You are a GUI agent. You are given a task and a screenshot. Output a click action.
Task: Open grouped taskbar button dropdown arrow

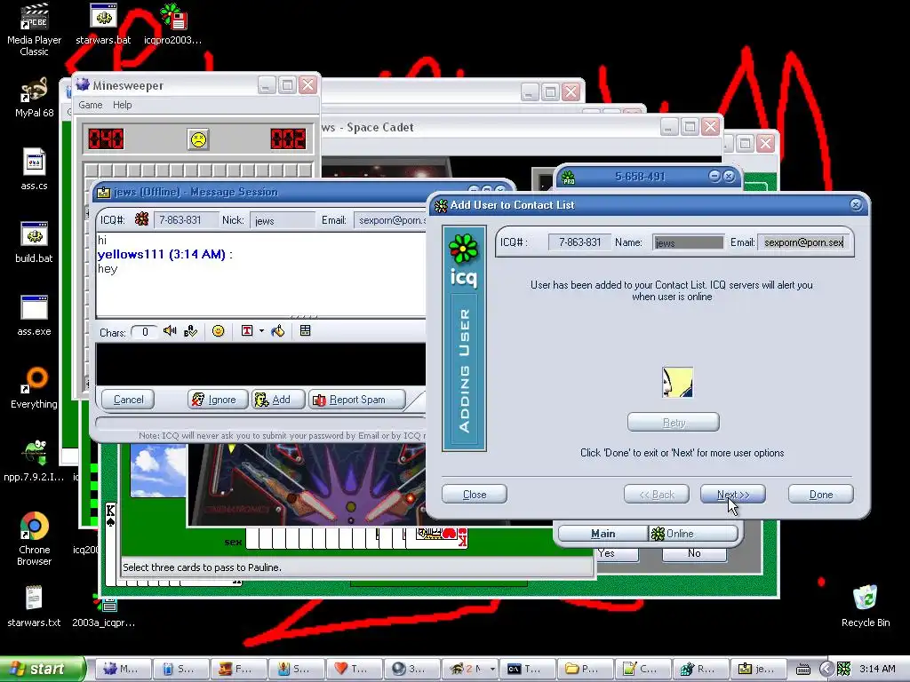492,669
